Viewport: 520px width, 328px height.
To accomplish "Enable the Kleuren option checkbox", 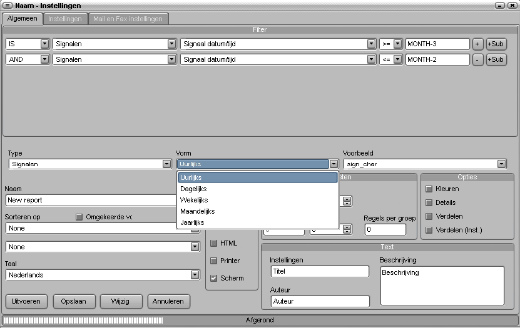I will click(429, 189).
